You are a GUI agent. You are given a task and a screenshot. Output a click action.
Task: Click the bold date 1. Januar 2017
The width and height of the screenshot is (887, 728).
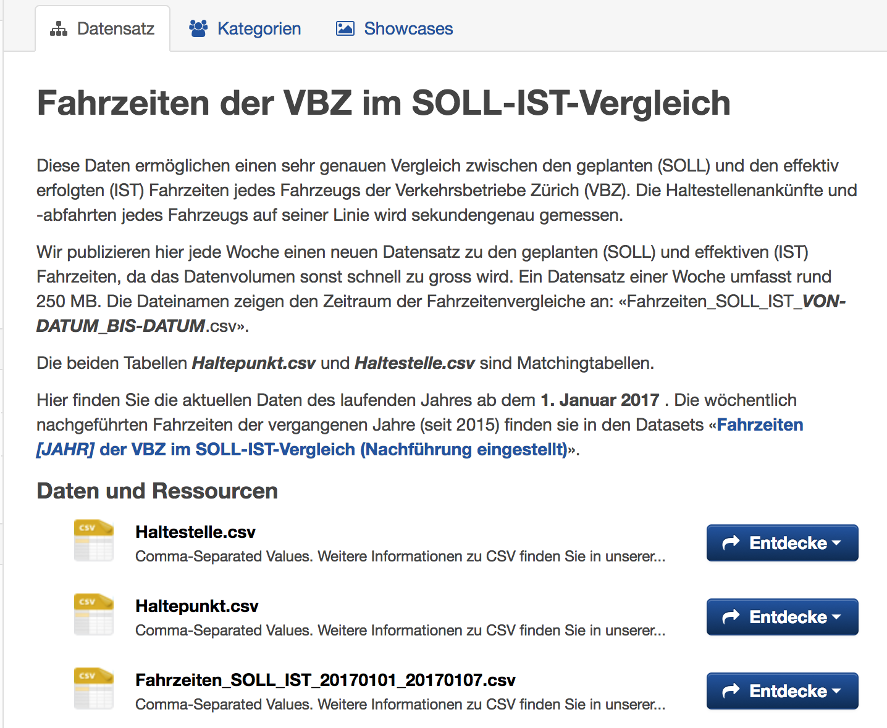pyautogui.click(x=600, y=400)
